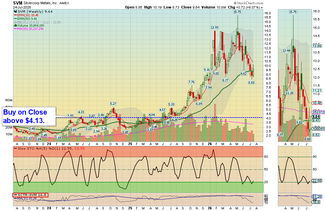Click the 4.57 peak label
Viewport: 325px width, 211px height.
click(x=162, y=110)
